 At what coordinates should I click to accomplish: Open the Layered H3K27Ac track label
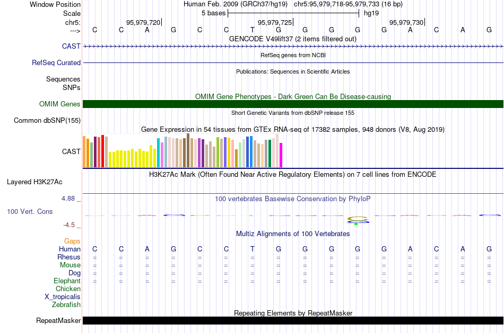tap(34, 182)
